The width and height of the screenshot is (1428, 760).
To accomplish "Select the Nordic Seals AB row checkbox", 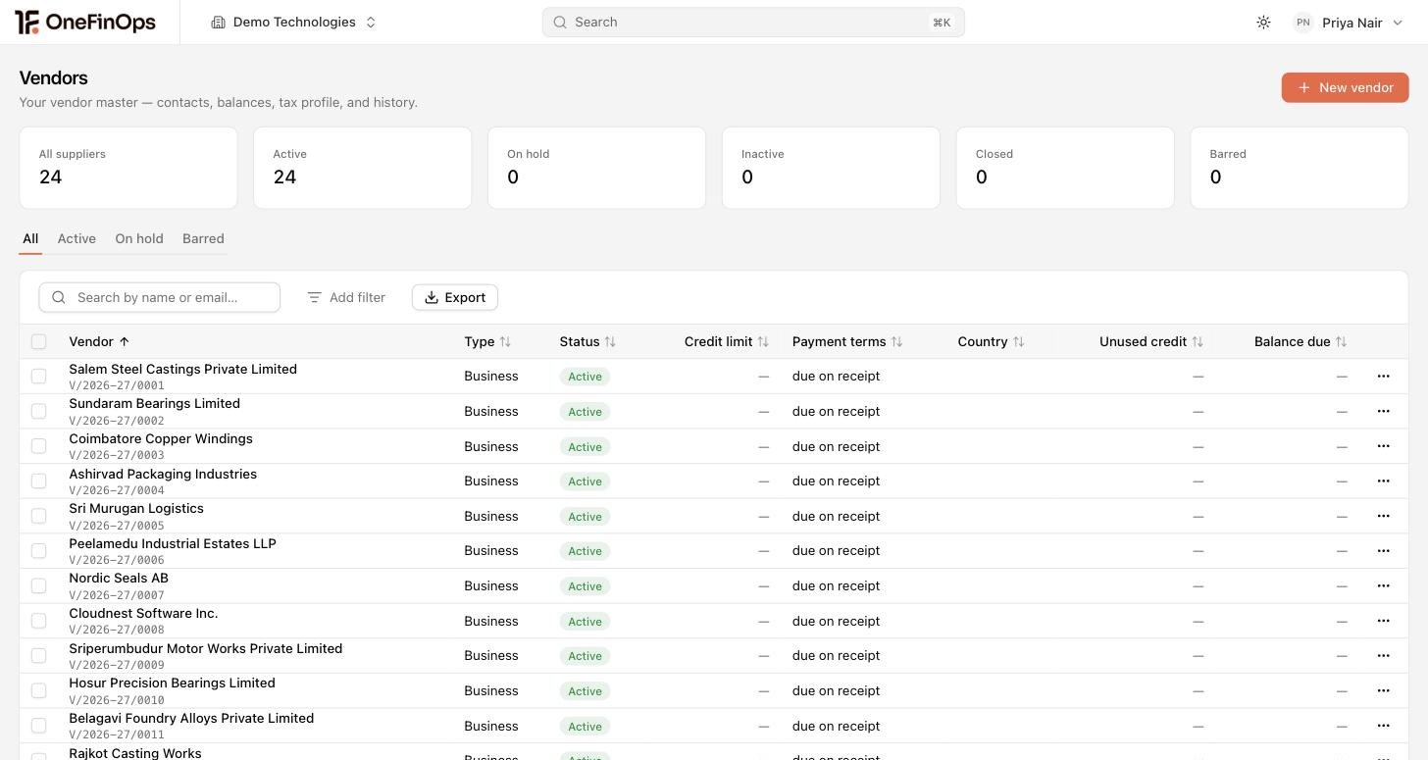I will 38,586.
